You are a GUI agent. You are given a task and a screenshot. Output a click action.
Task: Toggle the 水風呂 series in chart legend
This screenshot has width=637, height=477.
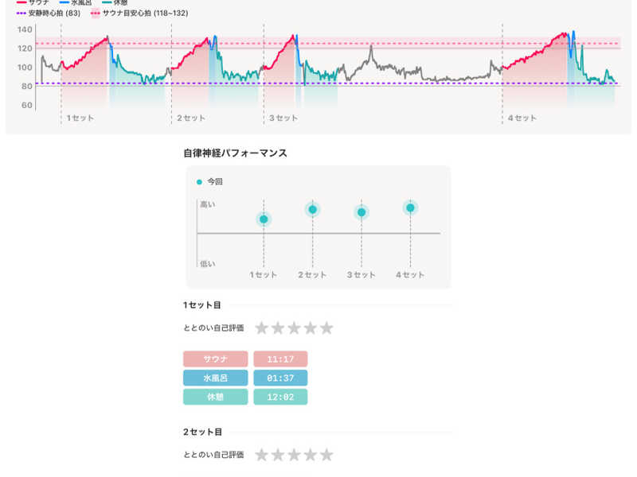click(76, 3)
